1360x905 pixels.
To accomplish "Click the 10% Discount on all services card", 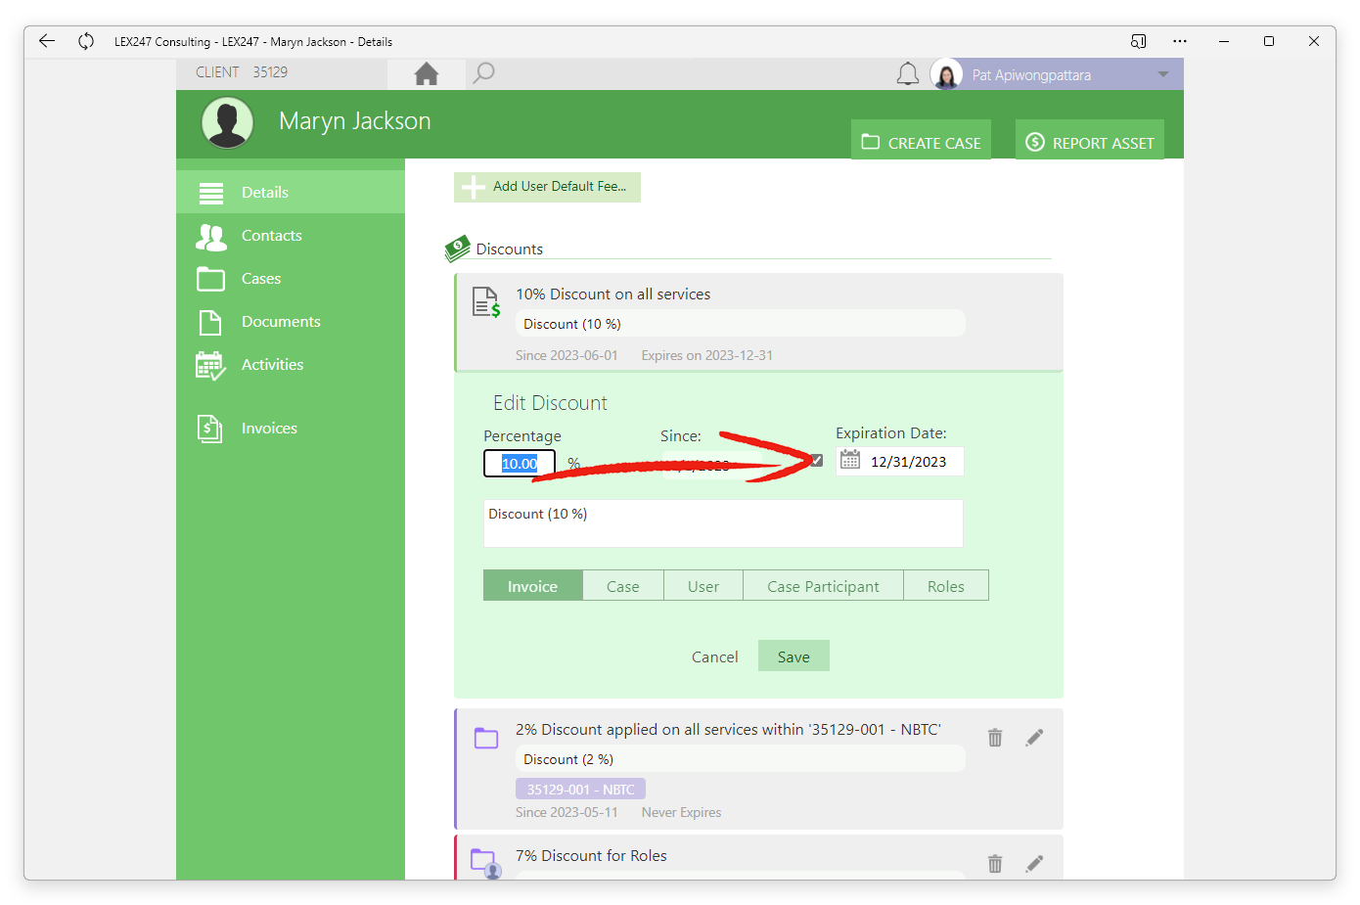I will point(759,323).
